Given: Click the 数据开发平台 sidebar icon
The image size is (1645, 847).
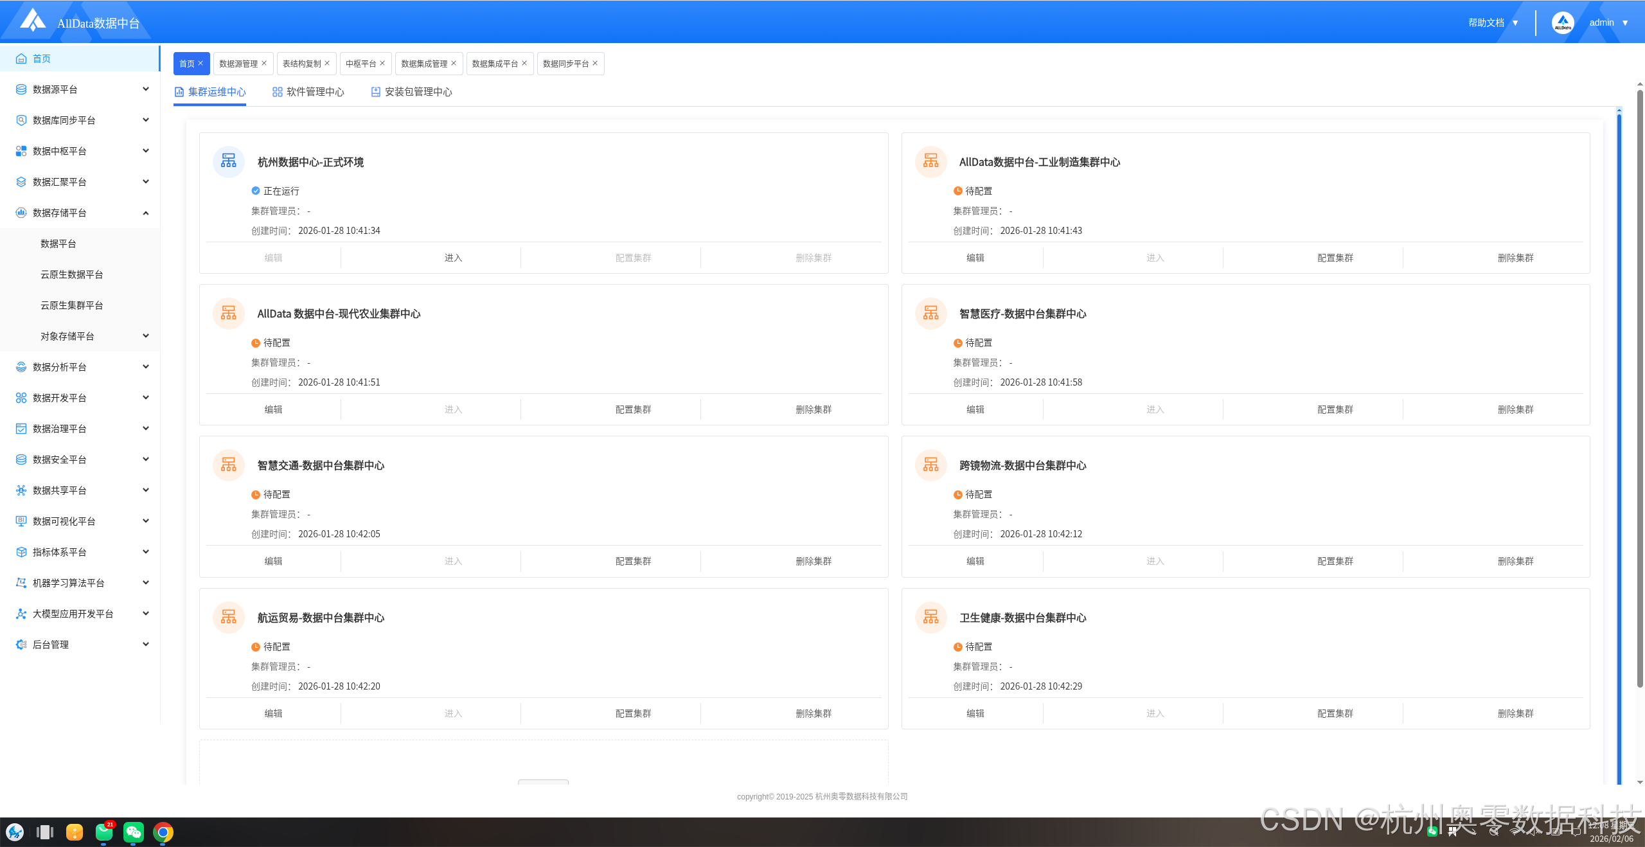Looking at the screenshot, I should click(x=21, y=398).
